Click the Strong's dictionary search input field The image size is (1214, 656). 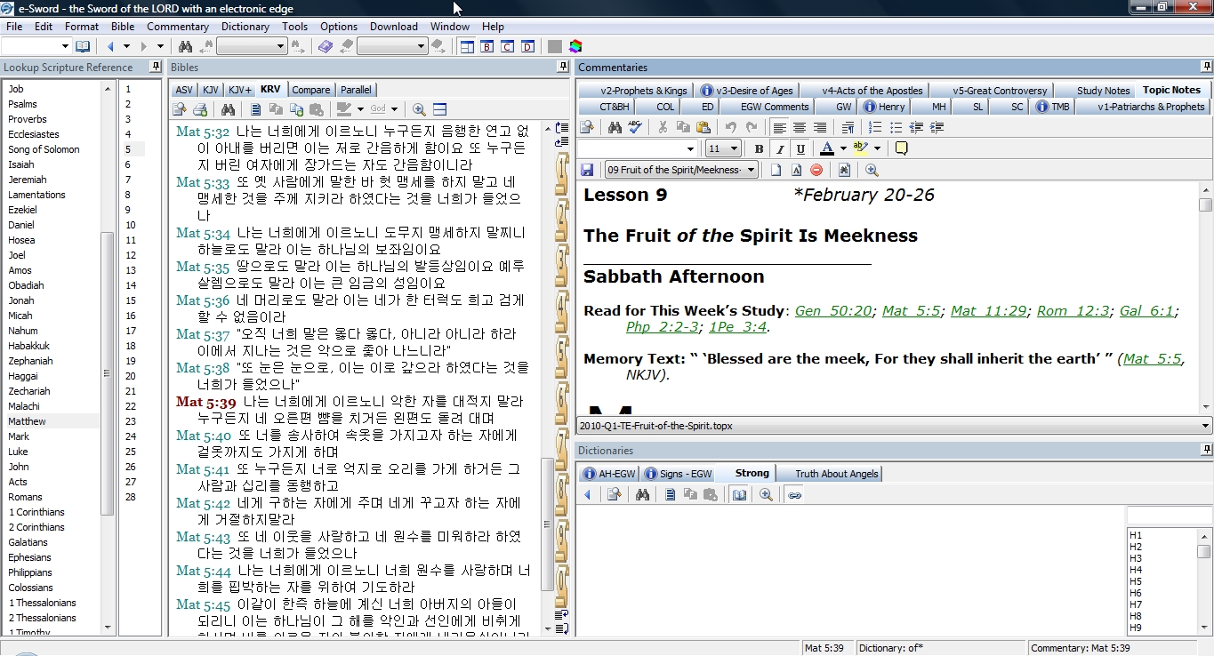coord(1168,516)
